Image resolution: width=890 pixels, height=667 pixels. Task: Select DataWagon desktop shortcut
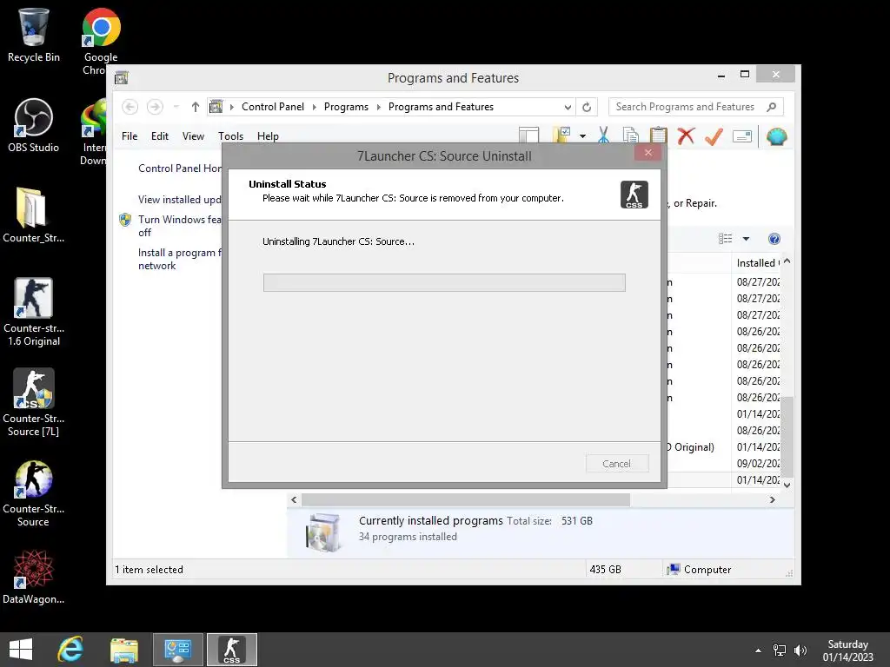click(x=34, y=577)
